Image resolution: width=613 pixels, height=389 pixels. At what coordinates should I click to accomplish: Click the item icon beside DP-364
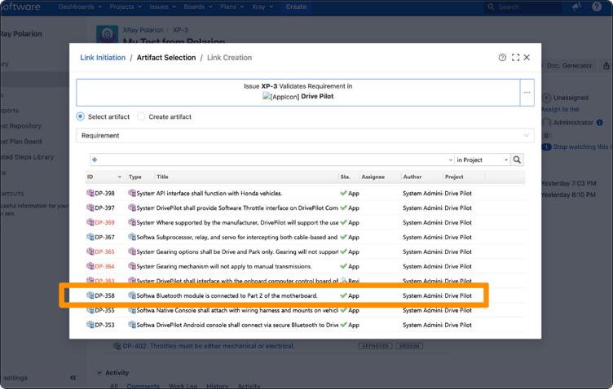click(x=90, y=266)
